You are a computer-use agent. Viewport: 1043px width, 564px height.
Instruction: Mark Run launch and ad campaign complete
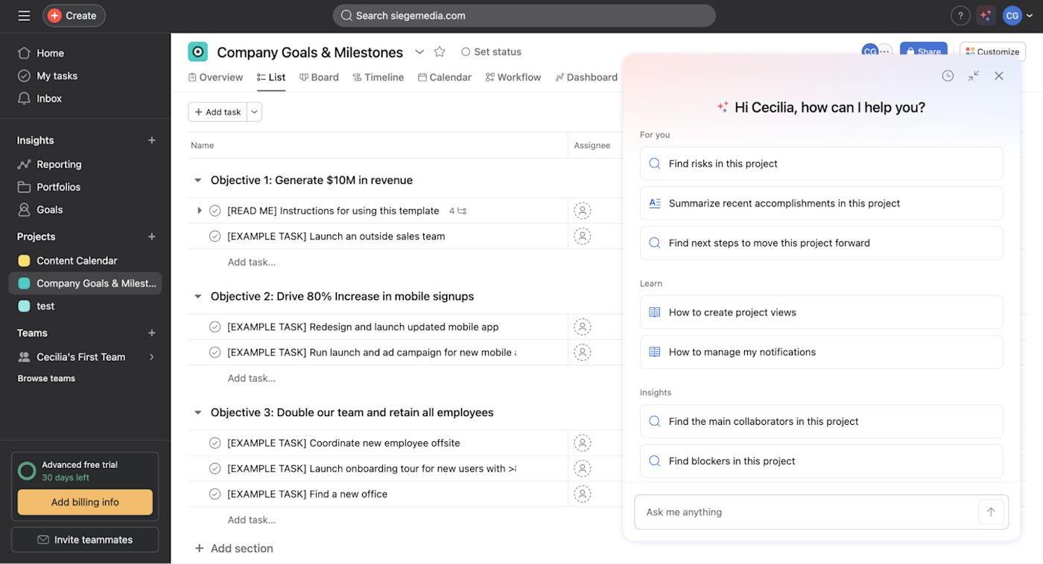click(215, 352)
